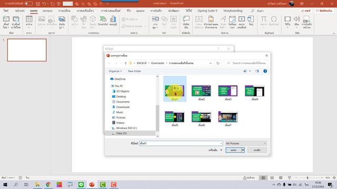337x189 pixels.
Task: Click the Slide Sorter view icon in status bar
Action: click(x=272, y=177)
